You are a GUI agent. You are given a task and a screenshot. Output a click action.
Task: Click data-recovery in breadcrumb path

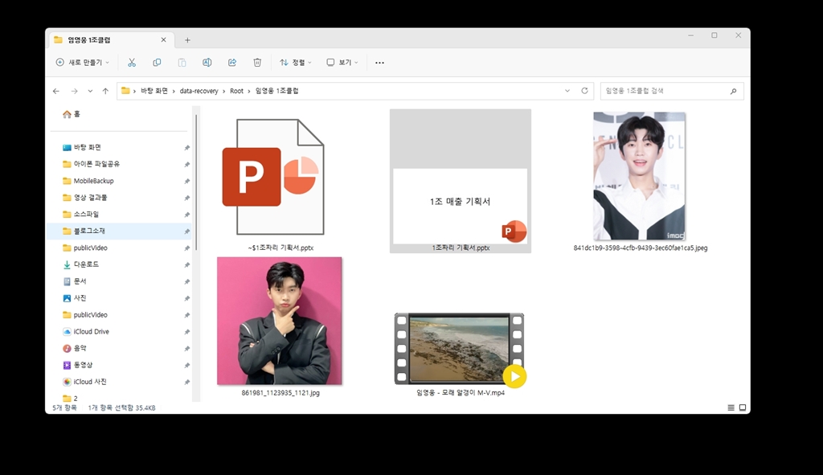199,91
